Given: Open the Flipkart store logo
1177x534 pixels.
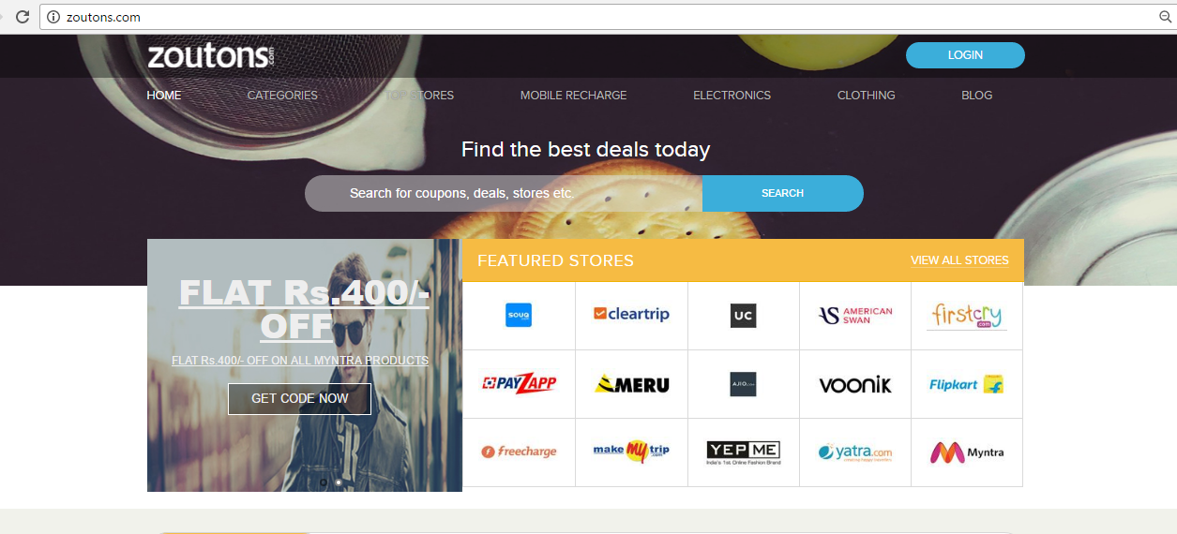Looking at the screenshot, I should [x=967, y=384].
